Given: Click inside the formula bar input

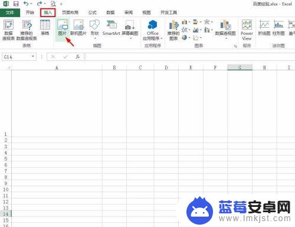Looking at the screenshot, I should pos(190,57).
